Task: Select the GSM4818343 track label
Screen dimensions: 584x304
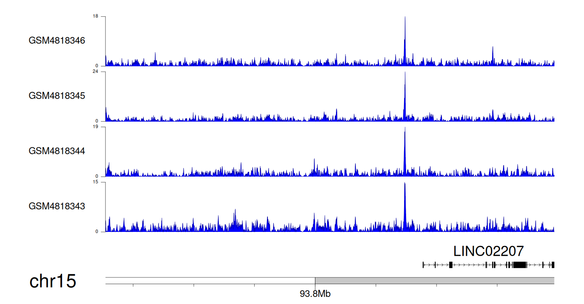Action: click(57, 206)
